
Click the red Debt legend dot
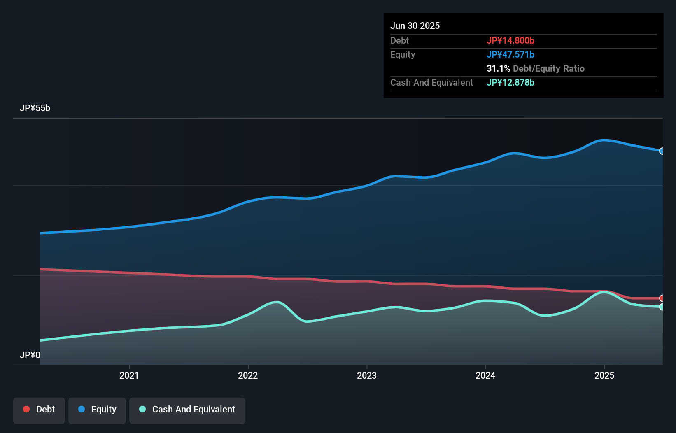pos(26,409)
